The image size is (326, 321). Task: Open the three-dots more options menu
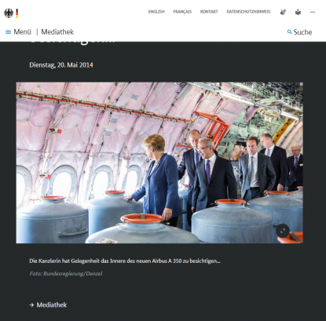tap(313, 12)
